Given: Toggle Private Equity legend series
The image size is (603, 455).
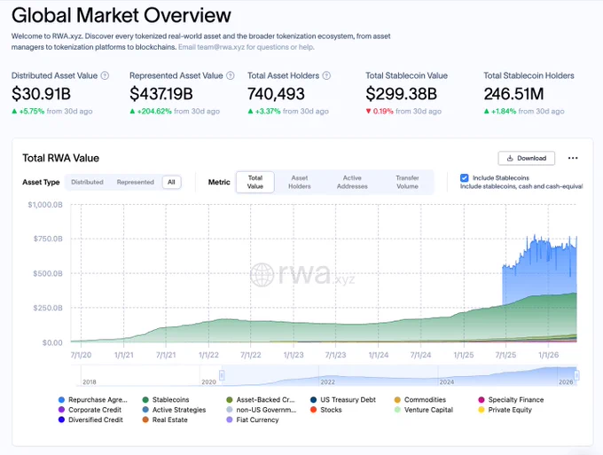Looking at the screenshot, I should 505,410.
